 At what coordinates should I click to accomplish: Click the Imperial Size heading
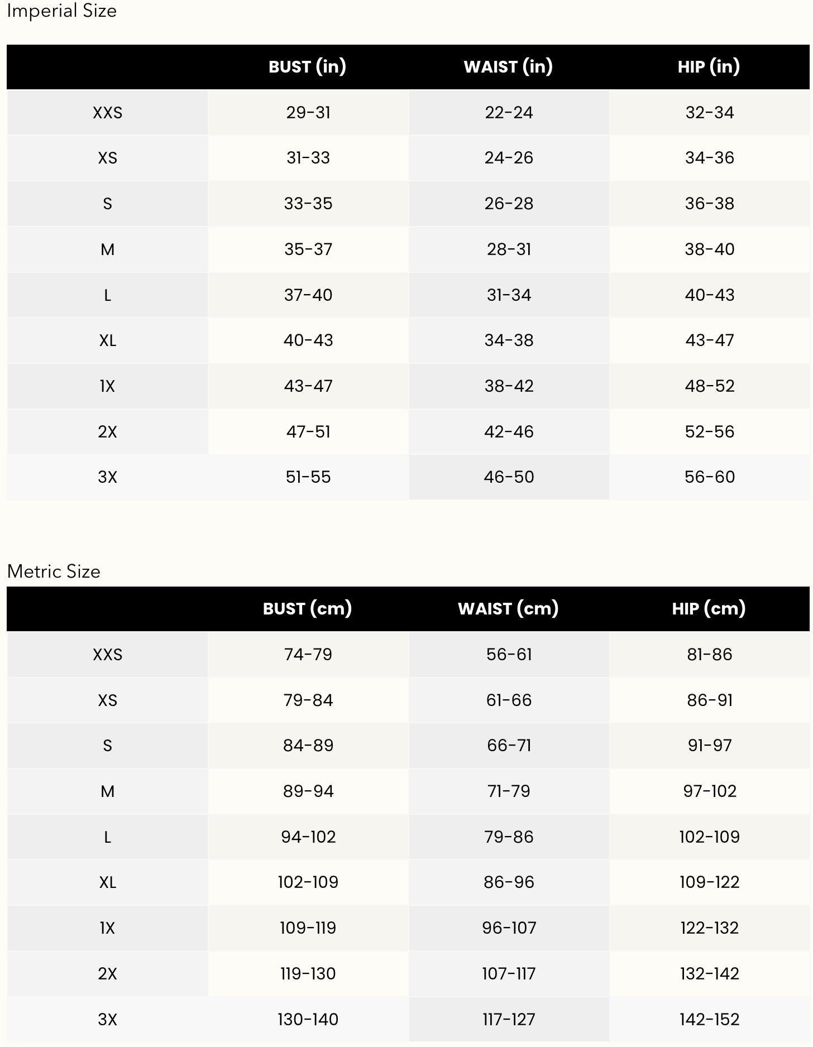[62, 11]
